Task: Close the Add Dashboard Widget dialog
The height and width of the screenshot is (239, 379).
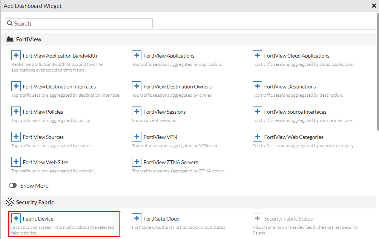Action: click(374, 6)
